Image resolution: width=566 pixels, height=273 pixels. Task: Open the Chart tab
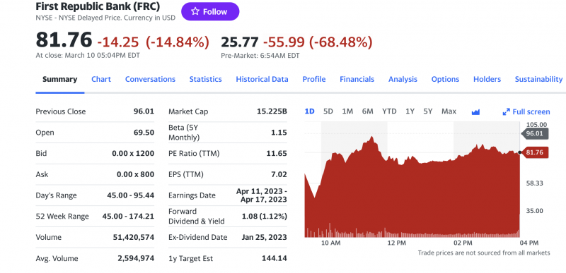[101, 79]
